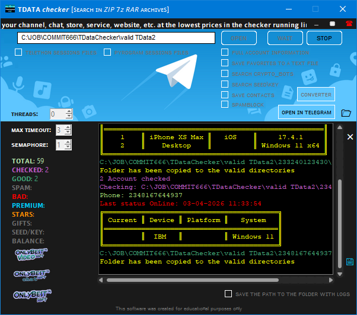The height and width of the screenshot is (315, 357).
Task: Click OPEN IN TELEGRAM button
Action: pos(307,112)
